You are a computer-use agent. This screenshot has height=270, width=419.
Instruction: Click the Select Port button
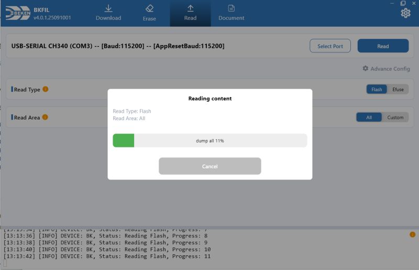tap(330, 46)
